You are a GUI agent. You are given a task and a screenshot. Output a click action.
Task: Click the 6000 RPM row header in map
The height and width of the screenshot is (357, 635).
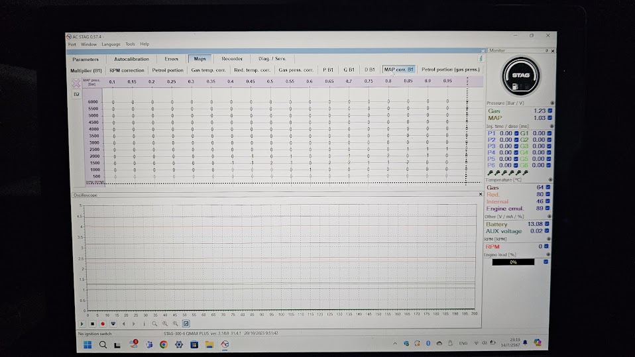pyautogui.click(x=93, y=102)
